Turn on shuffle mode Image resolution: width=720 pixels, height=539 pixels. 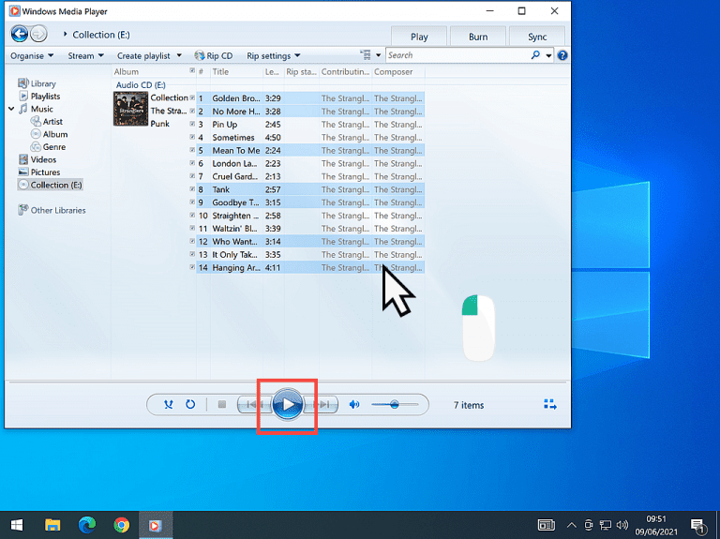[169, 404]
